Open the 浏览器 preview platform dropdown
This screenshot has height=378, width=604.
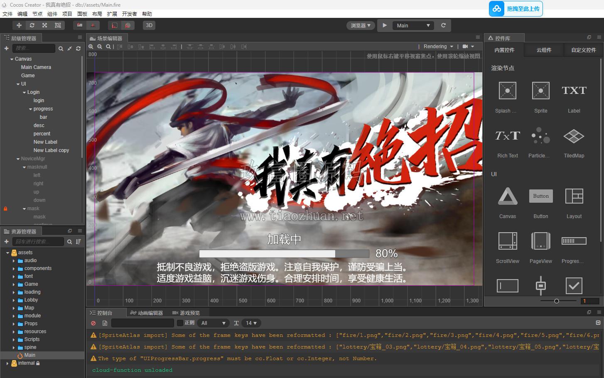point(361,25)
